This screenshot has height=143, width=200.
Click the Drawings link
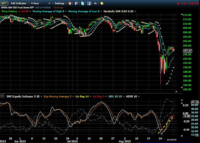pos(58,7)
